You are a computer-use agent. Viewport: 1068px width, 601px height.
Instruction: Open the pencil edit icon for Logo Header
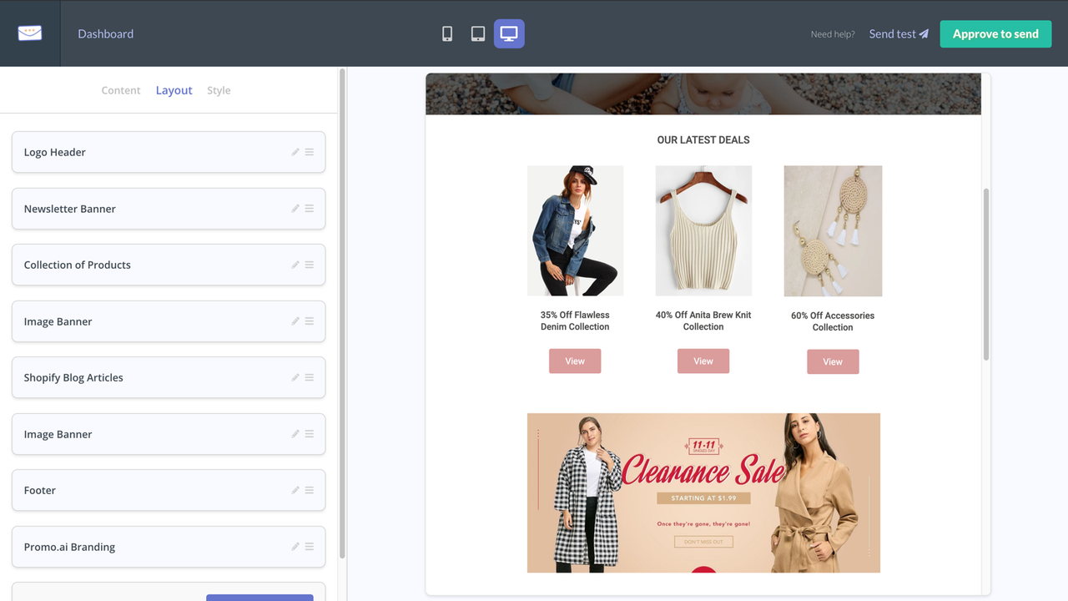[295, 152]
